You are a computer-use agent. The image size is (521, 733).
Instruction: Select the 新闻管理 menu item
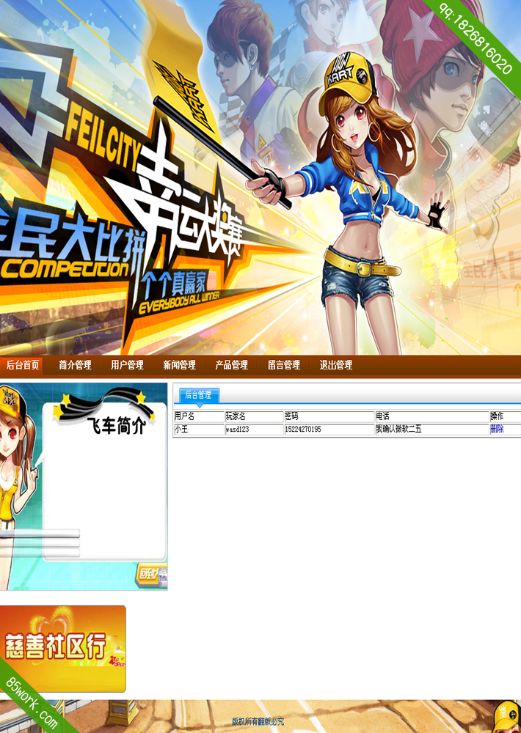pyautogui.click(x=179, y=365)
